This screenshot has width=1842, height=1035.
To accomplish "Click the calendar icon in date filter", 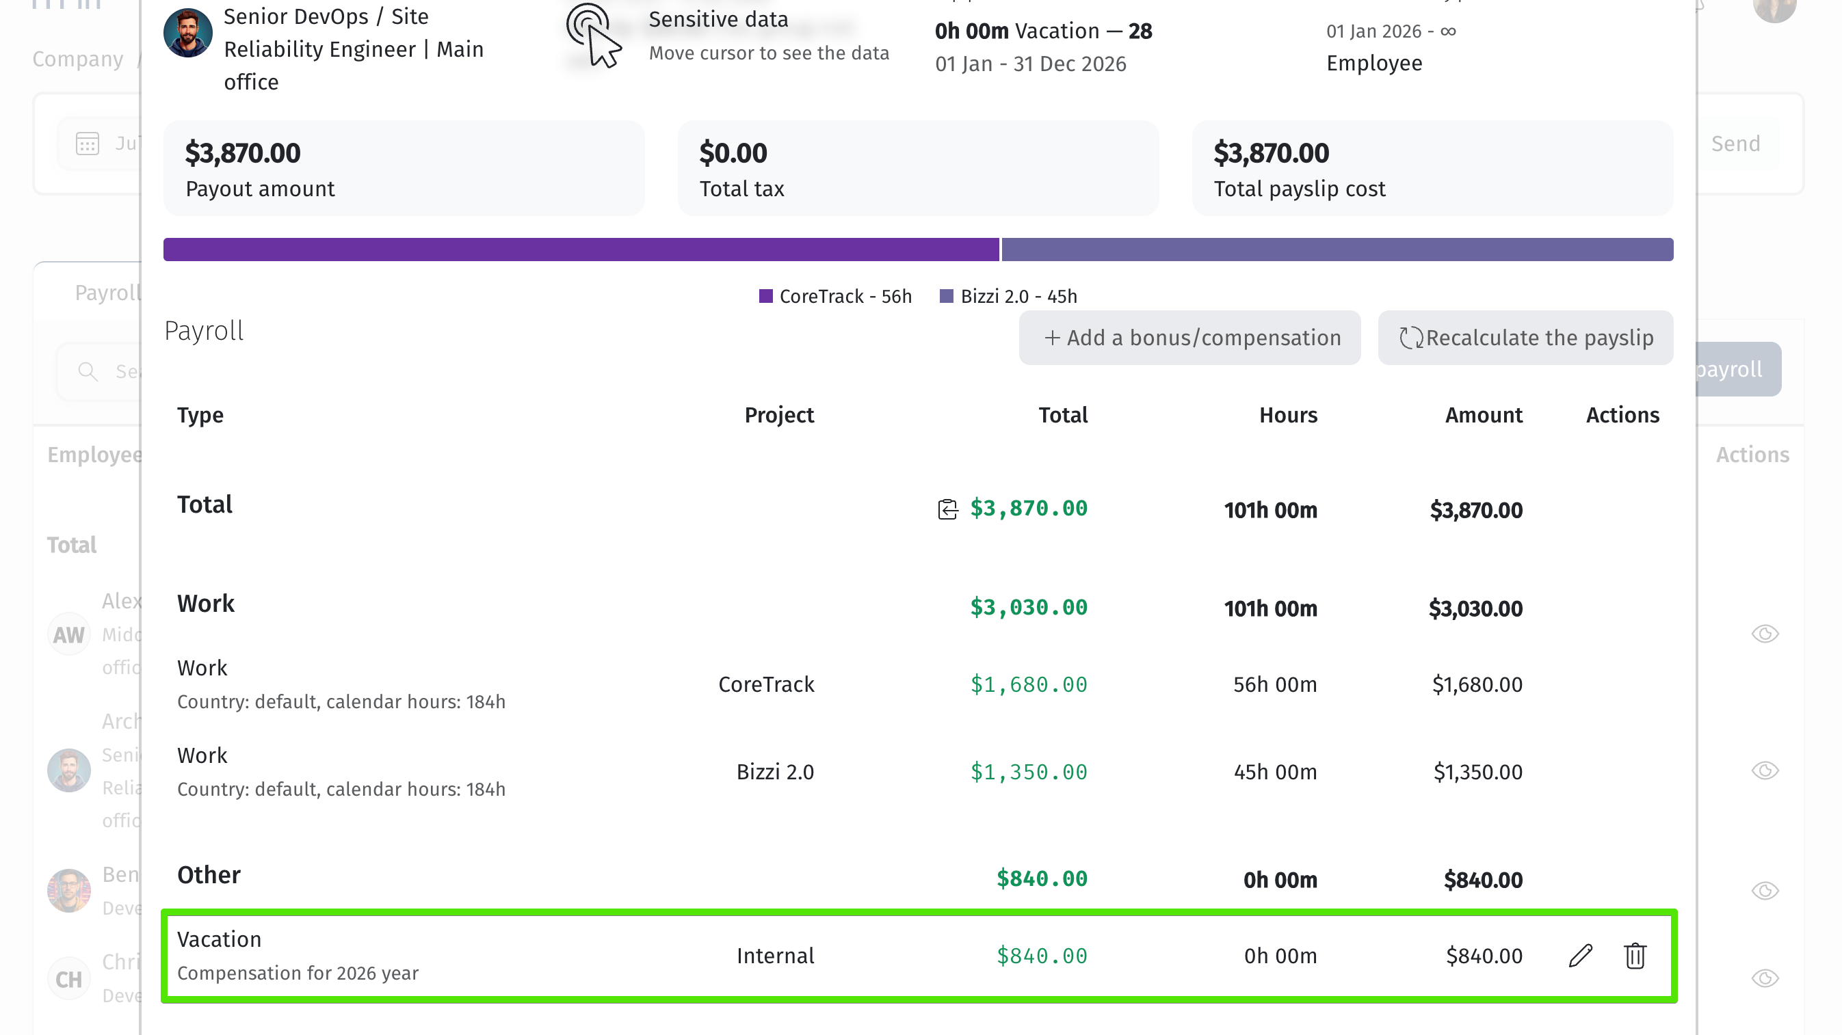I will point(88,144).
